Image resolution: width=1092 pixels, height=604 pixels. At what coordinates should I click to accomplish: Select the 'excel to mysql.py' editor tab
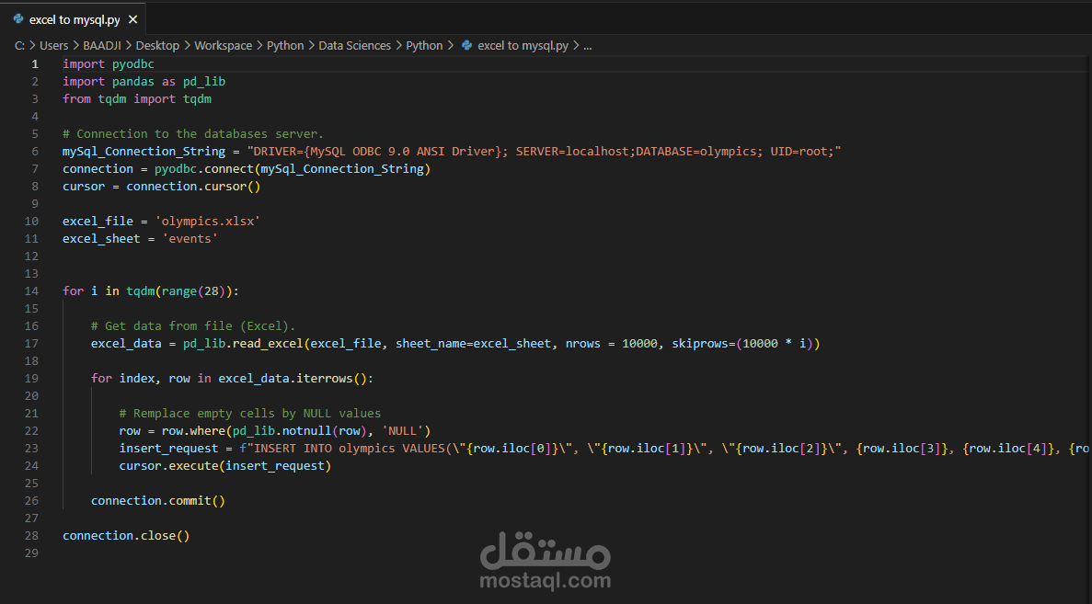point(74,19)
